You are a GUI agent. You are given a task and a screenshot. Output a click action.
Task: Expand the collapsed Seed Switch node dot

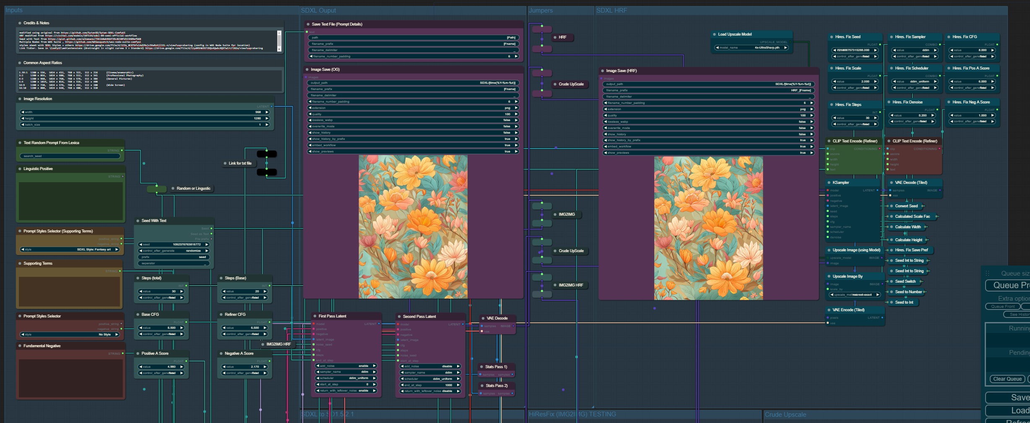click(x=892, y=281)
